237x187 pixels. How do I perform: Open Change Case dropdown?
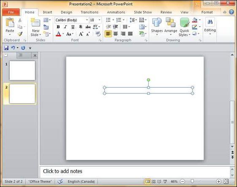point(70,34)
